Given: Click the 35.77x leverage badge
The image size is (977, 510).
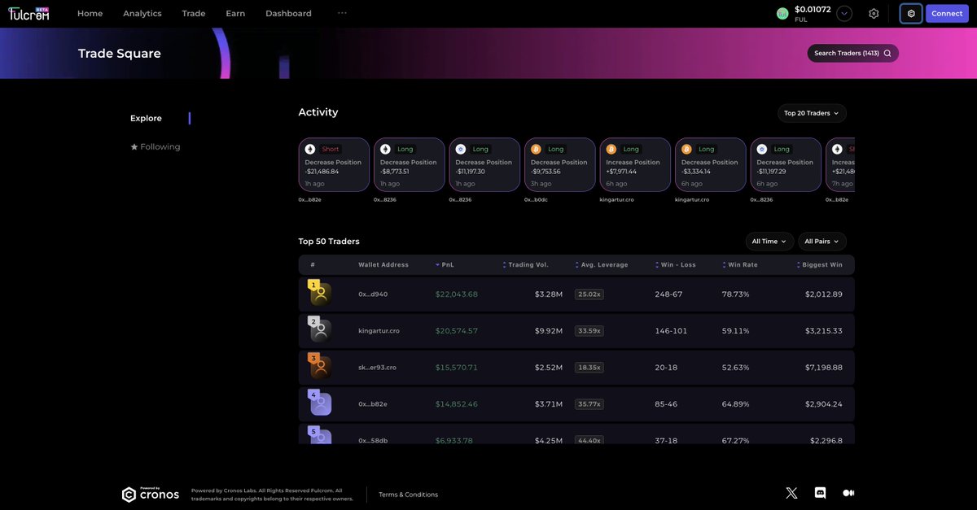Looking at the screenshot, I should point(589,403).
